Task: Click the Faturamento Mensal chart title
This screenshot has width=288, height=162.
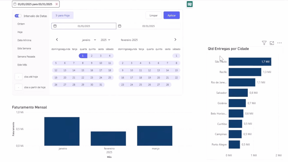Action: [29, 107]
